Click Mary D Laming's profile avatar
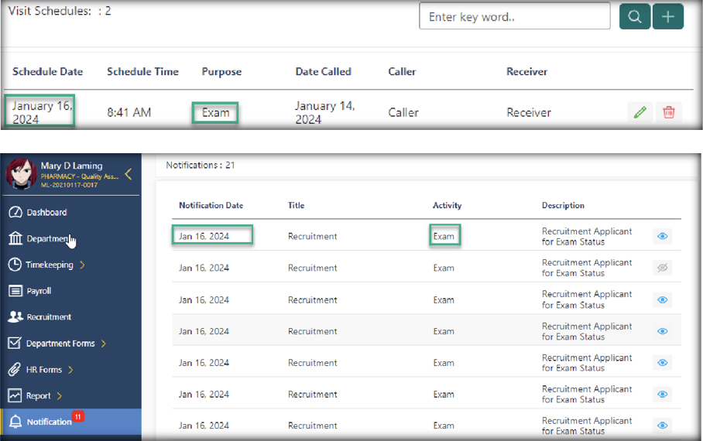Screen dimensions: 703x441 (21, 174)
